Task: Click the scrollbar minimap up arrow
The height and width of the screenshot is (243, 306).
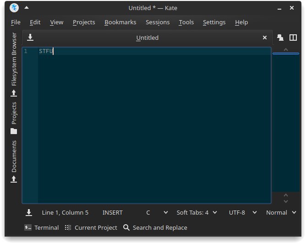Action: coord(286,49)
